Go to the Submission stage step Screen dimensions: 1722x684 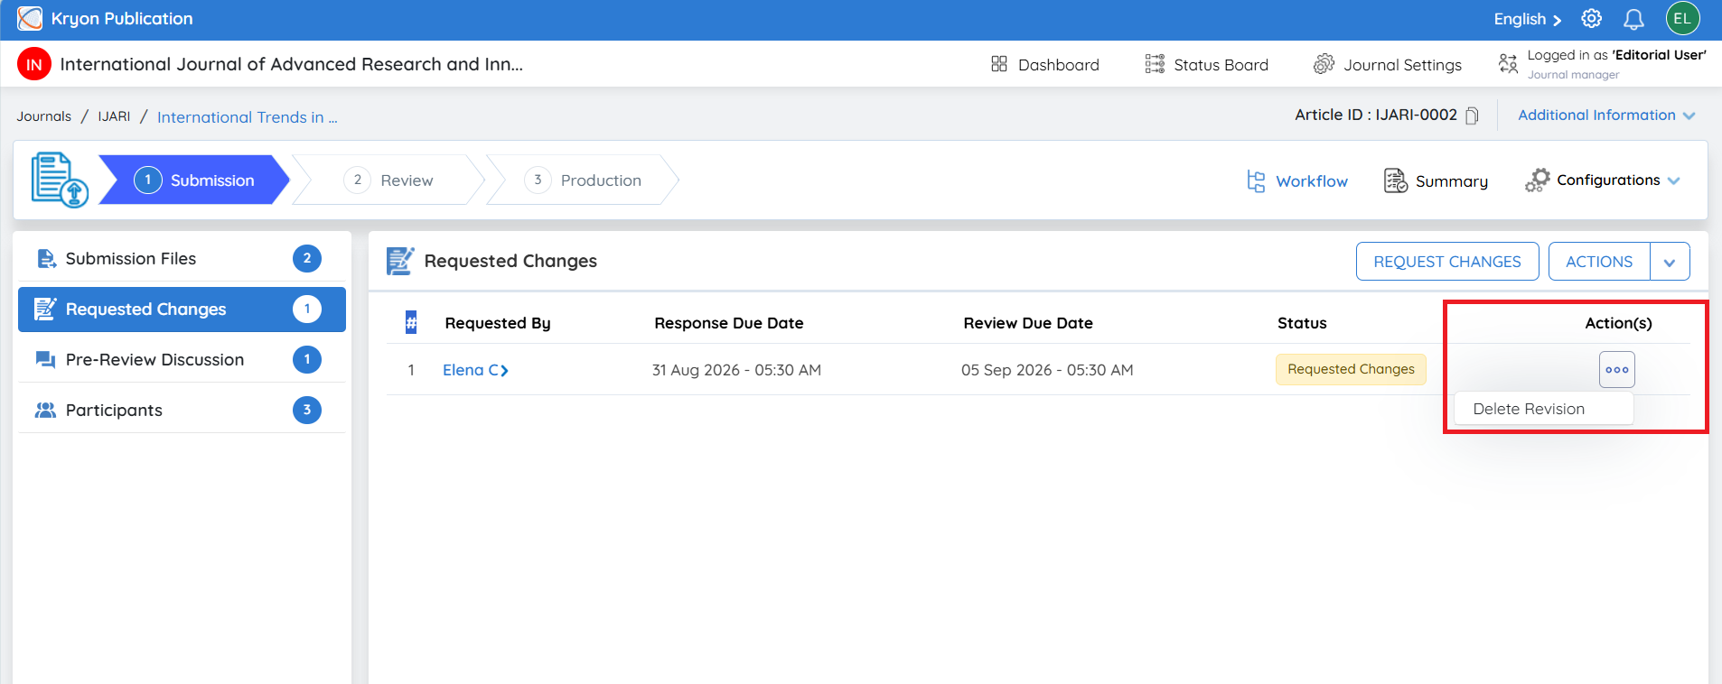pos(194,180)
